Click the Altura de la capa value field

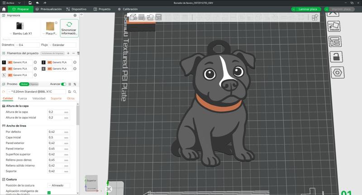pos(58,112)
